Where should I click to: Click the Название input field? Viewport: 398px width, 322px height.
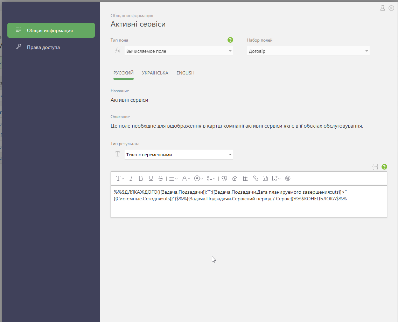coord(172,100)
